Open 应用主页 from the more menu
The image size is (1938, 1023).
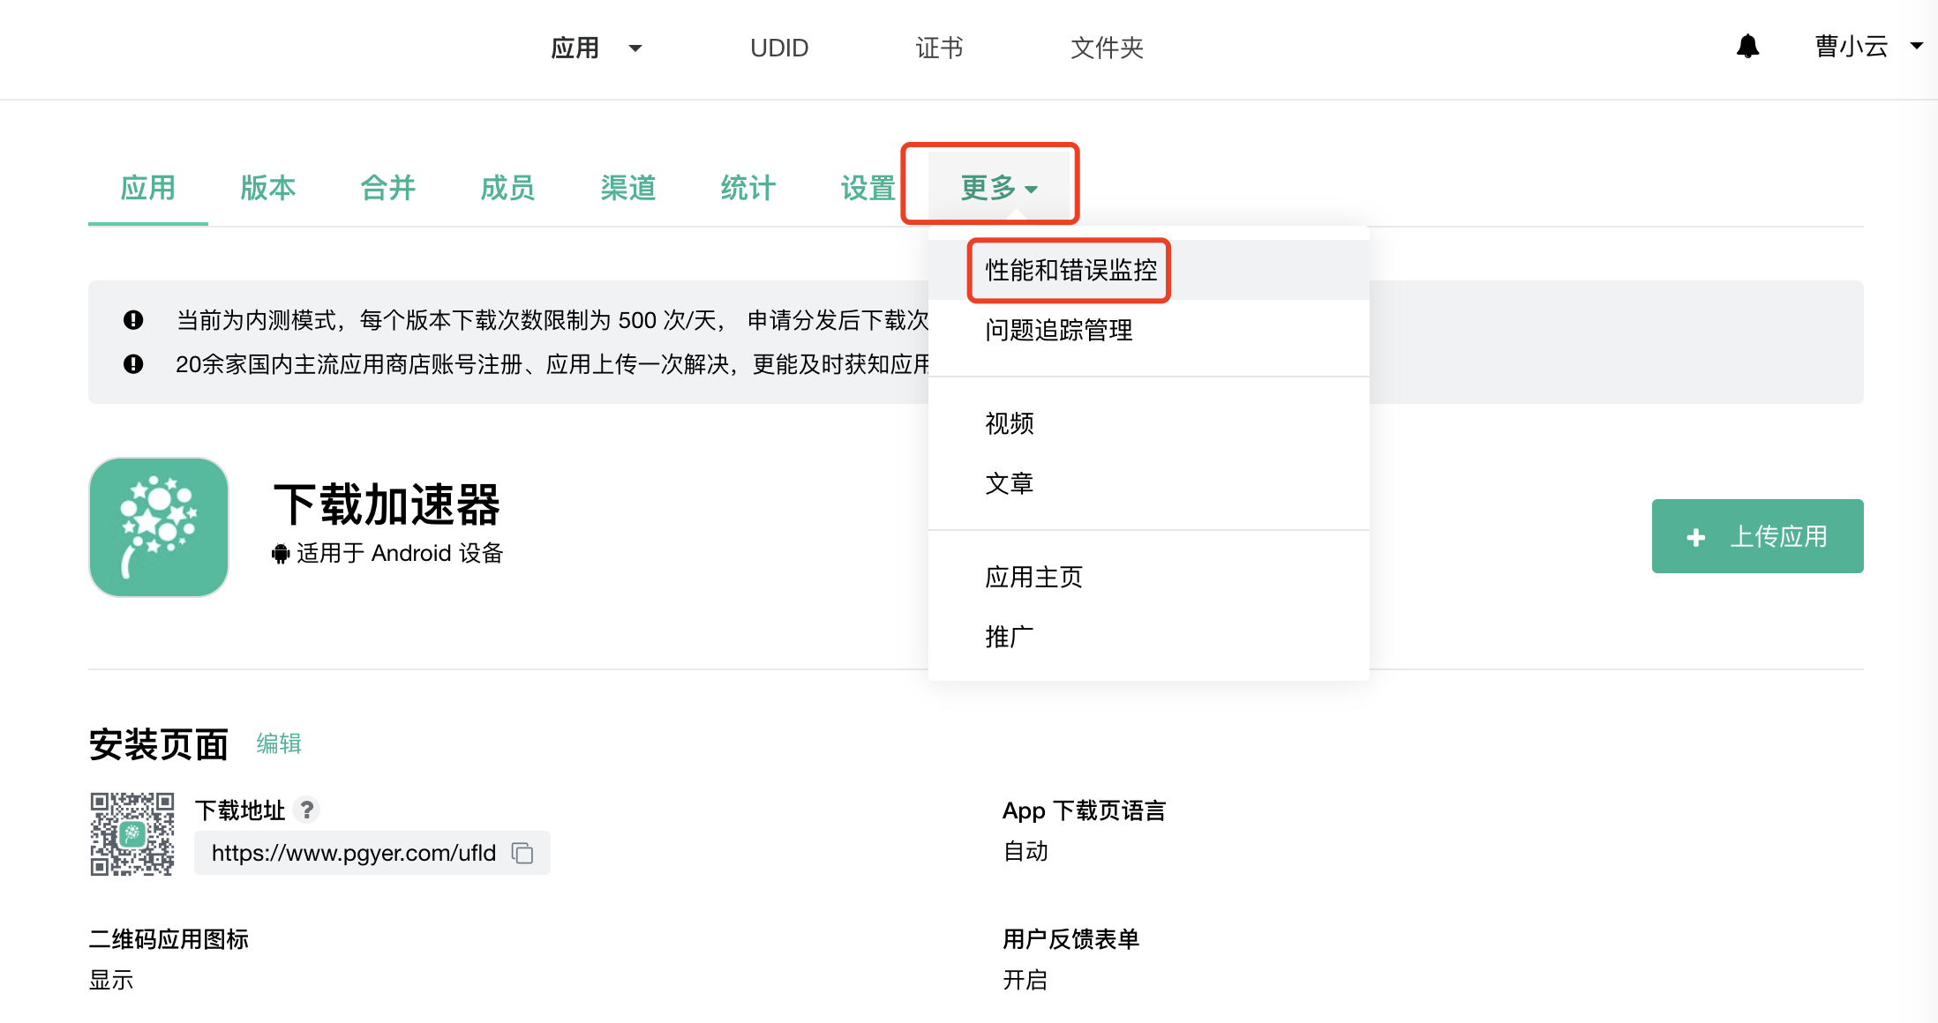pyautogui.click(x=1033, y=578)
